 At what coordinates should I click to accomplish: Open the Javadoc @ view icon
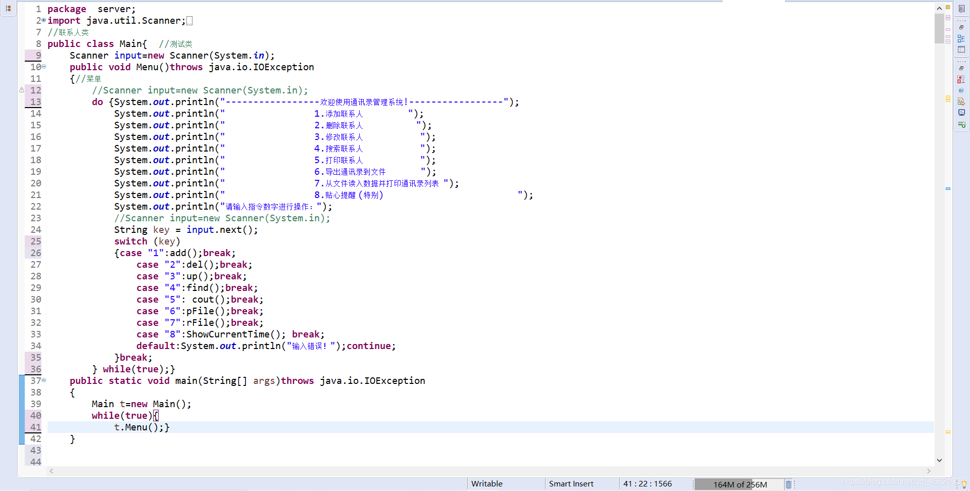pyautogui.click(x=961, y=90)
